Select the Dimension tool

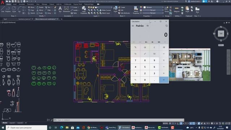pyautogui.click(x=66, y=9)
